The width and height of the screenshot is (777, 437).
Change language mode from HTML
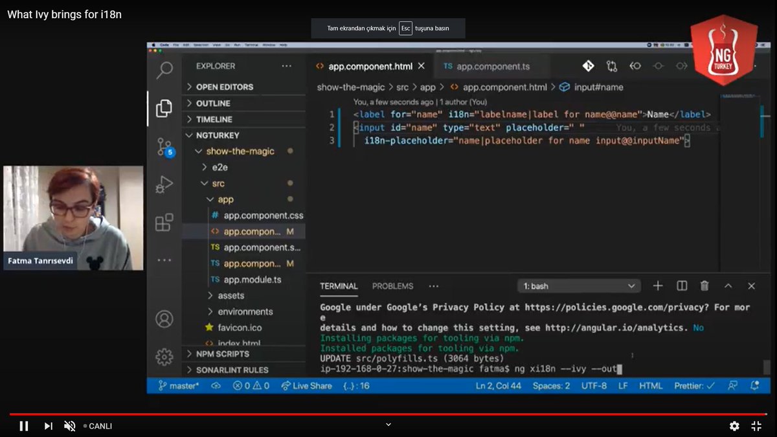(651, 386)
